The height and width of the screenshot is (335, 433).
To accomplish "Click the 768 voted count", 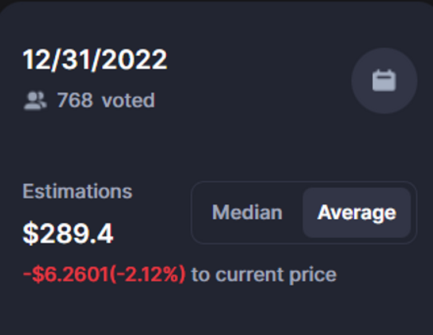I will coord(106,100).
